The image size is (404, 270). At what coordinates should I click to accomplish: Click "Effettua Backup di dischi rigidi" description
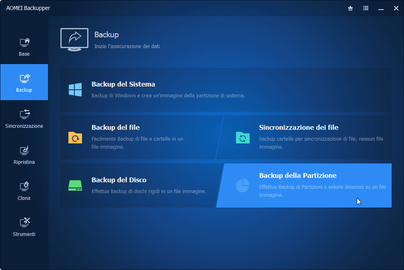tap(149, 191)
